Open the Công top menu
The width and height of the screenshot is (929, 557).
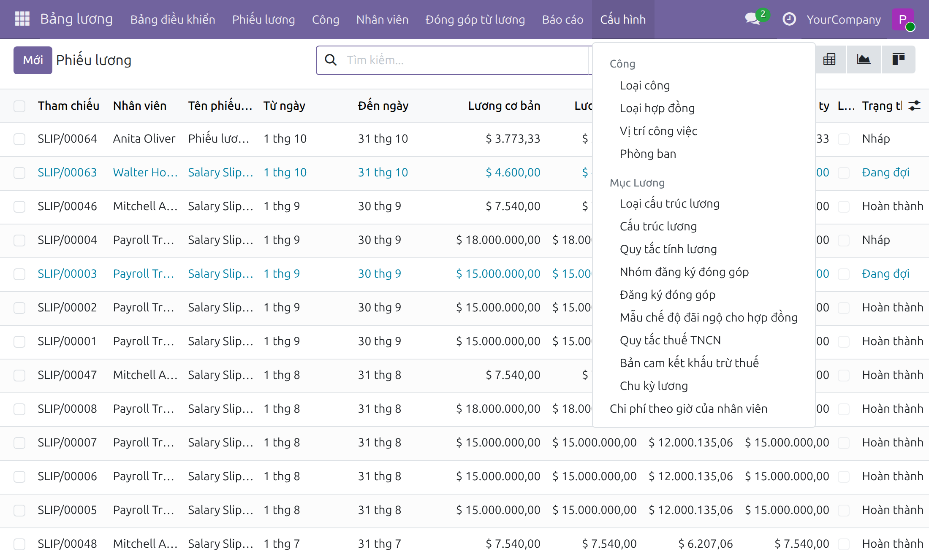[326, 19]
